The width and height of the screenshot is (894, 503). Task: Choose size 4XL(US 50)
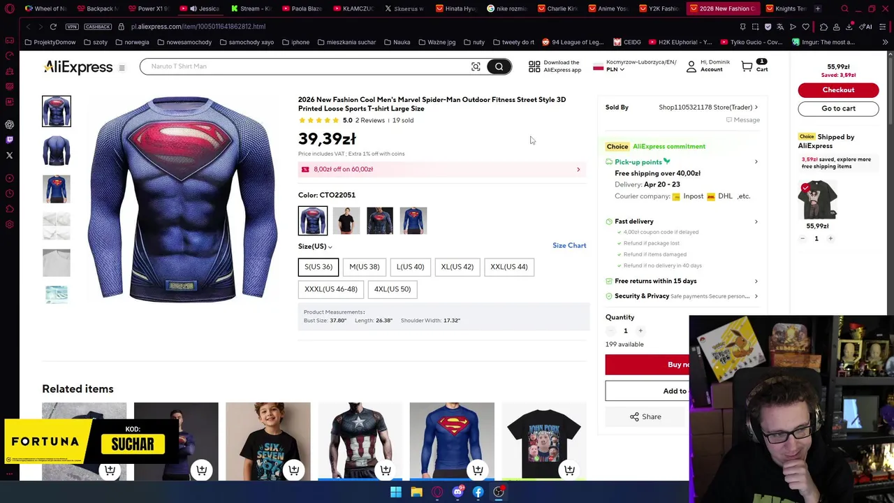coord(393,289)
